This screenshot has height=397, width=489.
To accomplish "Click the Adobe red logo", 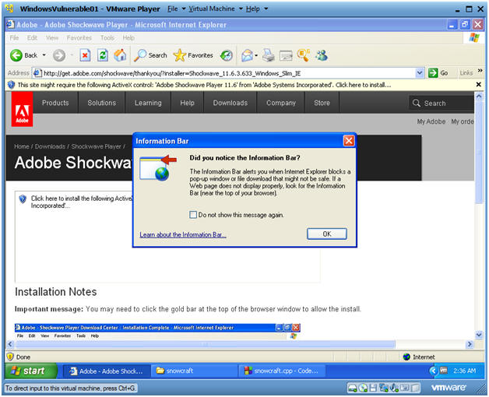I will [22, 110].
